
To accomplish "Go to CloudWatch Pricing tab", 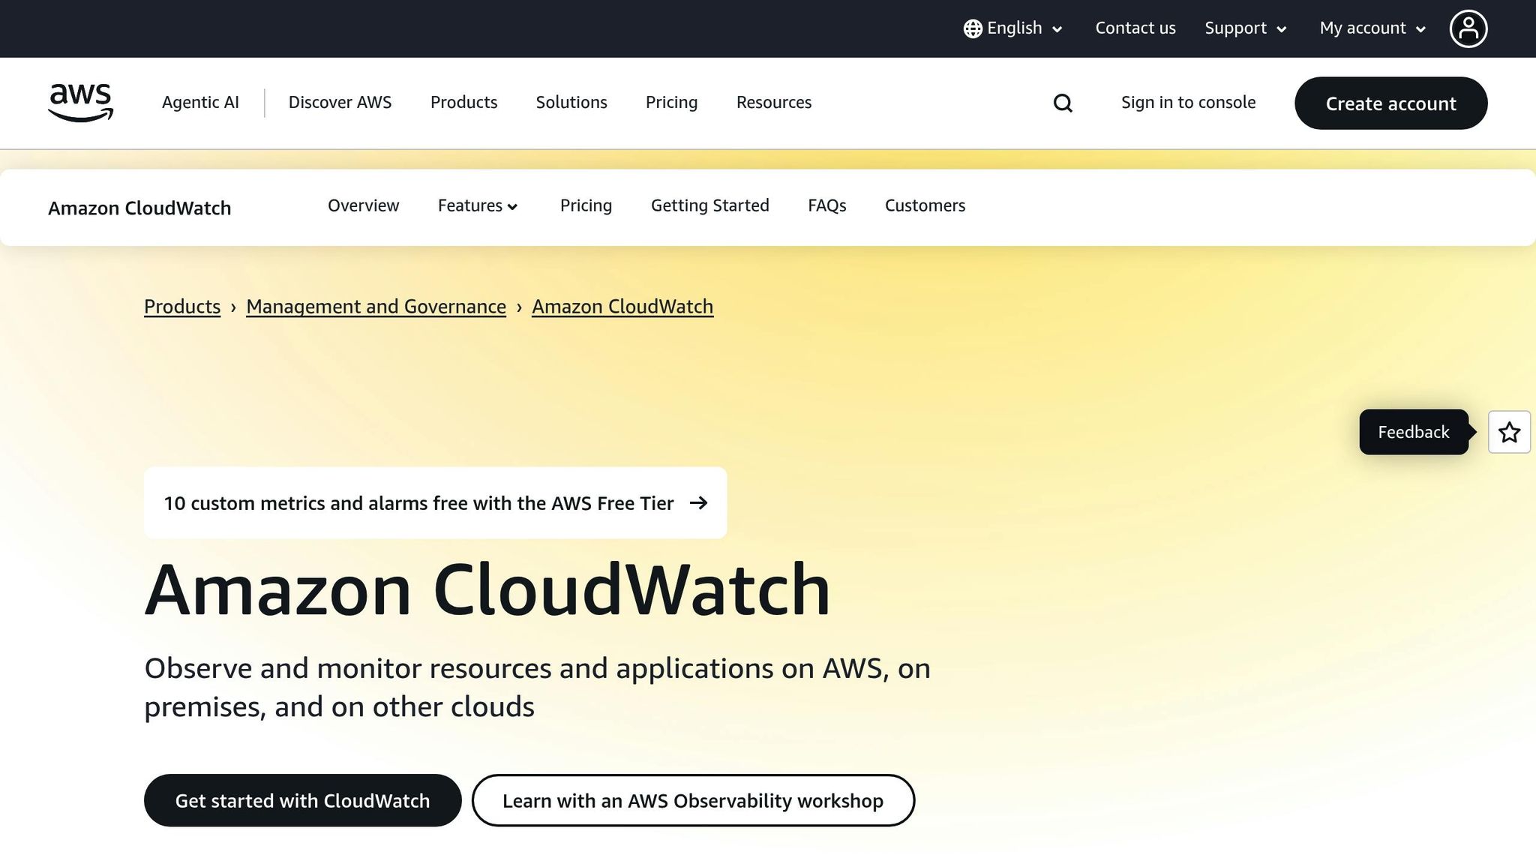I will (x=586, y=205).
